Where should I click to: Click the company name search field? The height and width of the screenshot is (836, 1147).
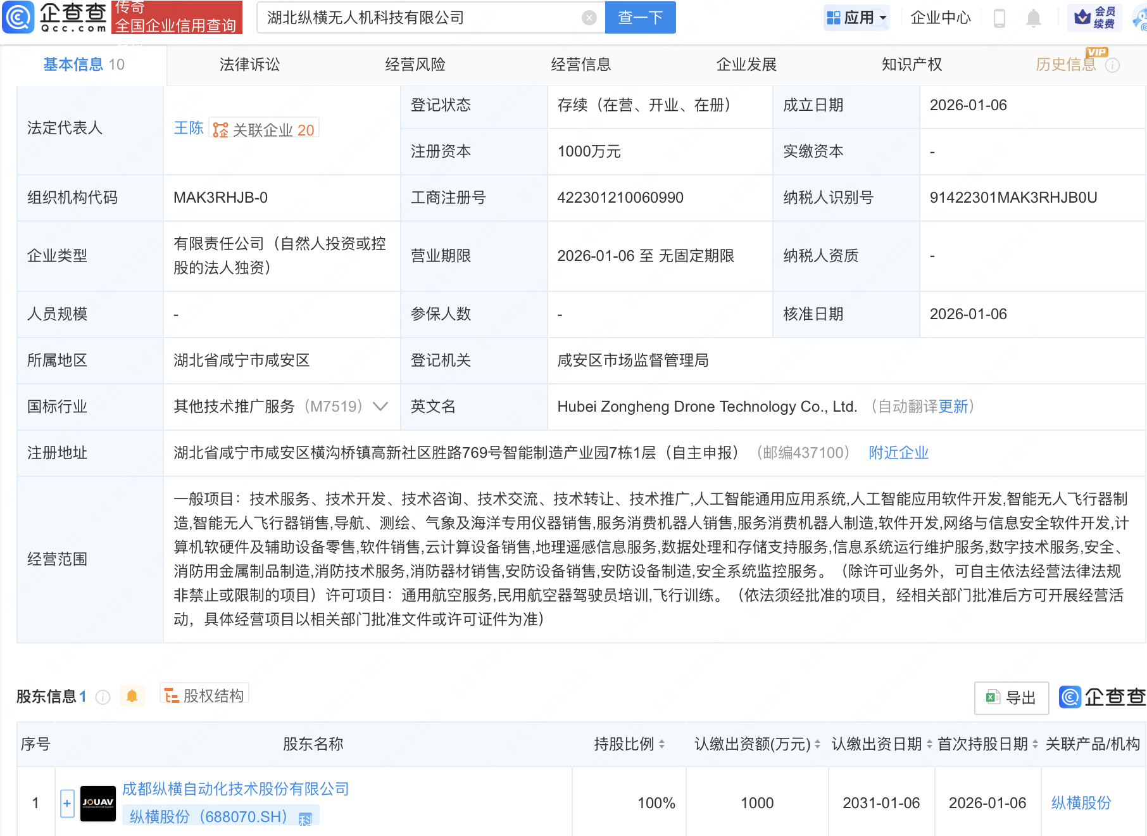tap(418, 18)
